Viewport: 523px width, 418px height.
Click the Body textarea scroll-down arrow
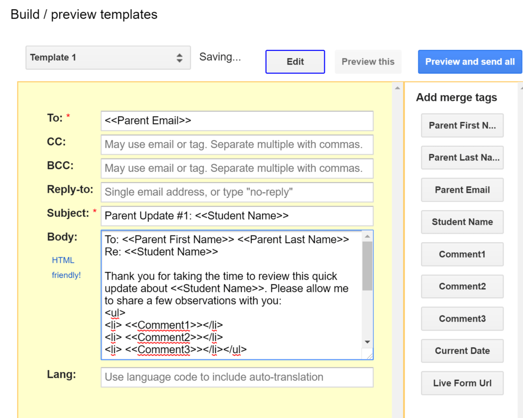[x=368, y=342]
